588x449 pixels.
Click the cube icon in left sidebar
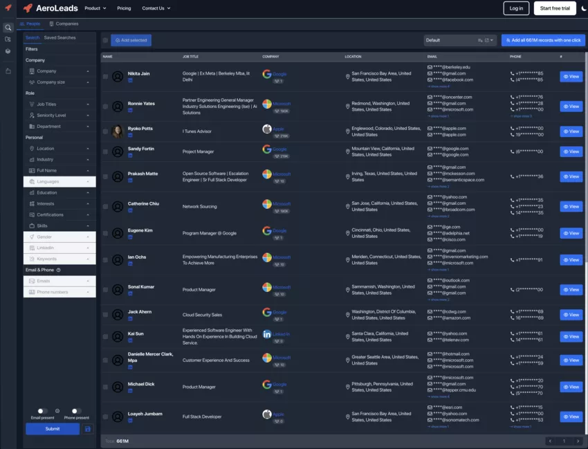[x=8, y=51]
